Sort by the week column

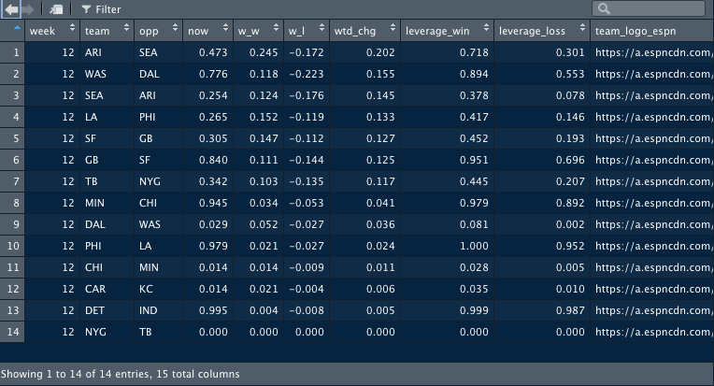pos(52,31)
